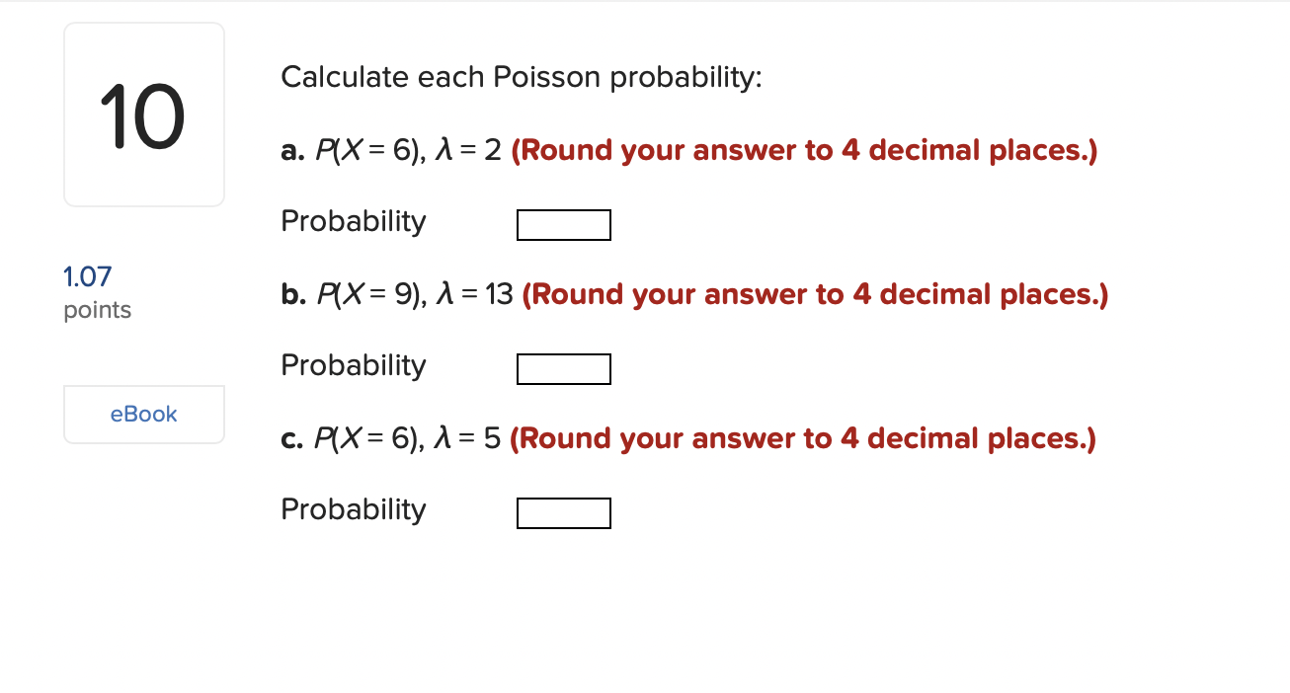
Task: Click the probability input box for part a
Action: pyautogui.click(x=563, y=224)
